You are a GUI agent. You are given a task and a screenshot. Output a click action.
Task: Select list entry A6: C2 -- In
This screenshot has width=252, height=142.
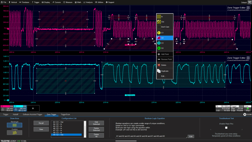point(67,128)
